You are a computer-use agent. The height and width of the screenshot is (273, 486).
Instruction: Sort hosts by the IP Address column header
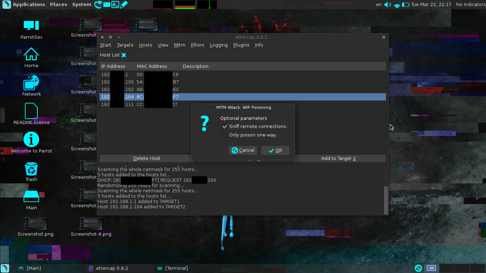117,66
